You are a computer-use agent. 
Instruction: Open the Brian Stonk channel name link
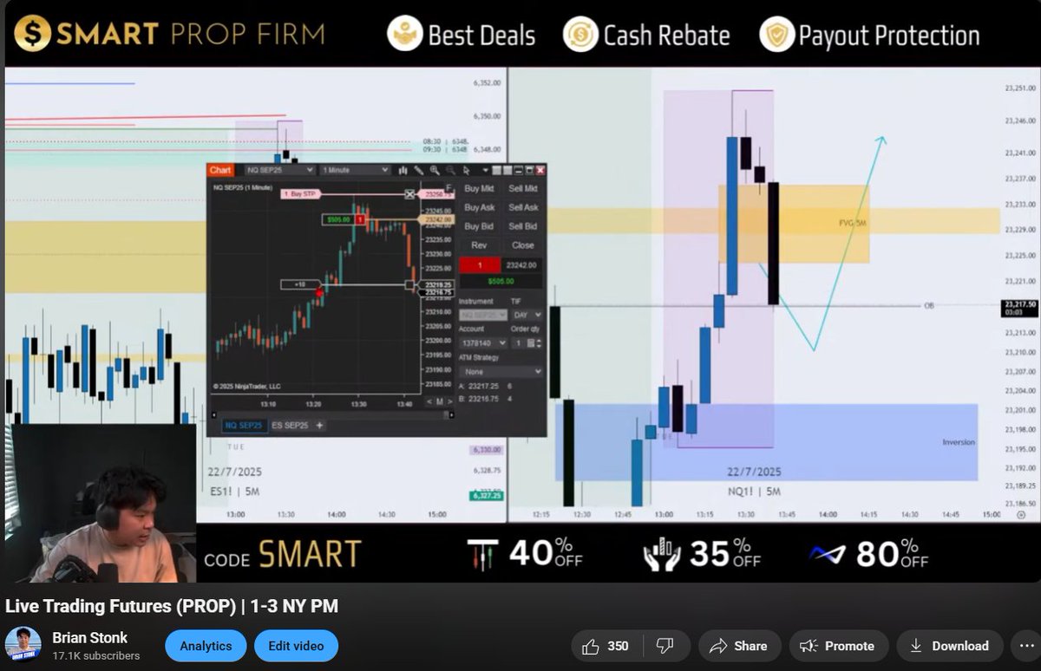[x=90, y=637]
